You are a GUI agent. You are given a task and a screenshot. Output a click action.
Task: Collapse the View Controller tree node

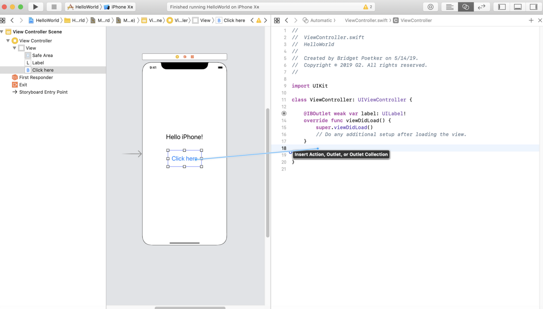(8, 41)
